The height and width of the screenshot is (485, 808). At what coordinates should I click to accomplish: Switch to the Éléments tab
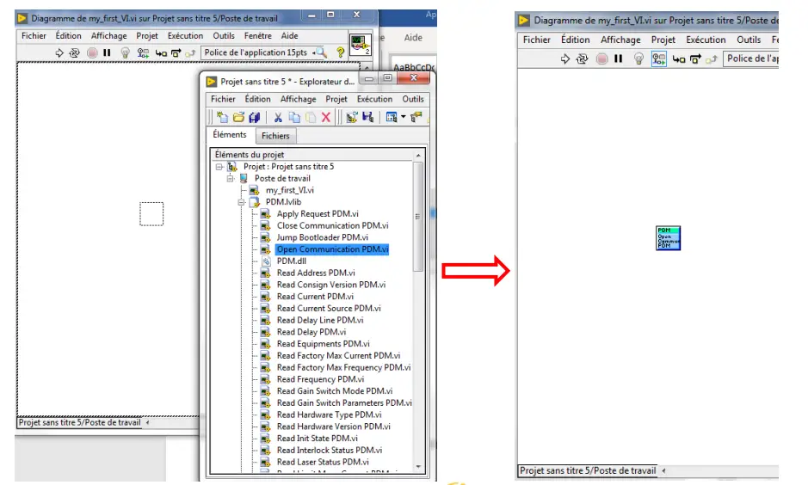(x=229, y=134)
